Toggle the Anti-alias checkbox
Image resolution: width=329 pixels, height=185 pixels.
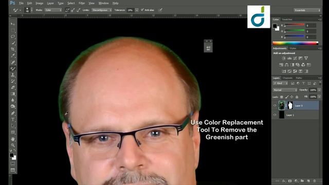tap(142, 10)
